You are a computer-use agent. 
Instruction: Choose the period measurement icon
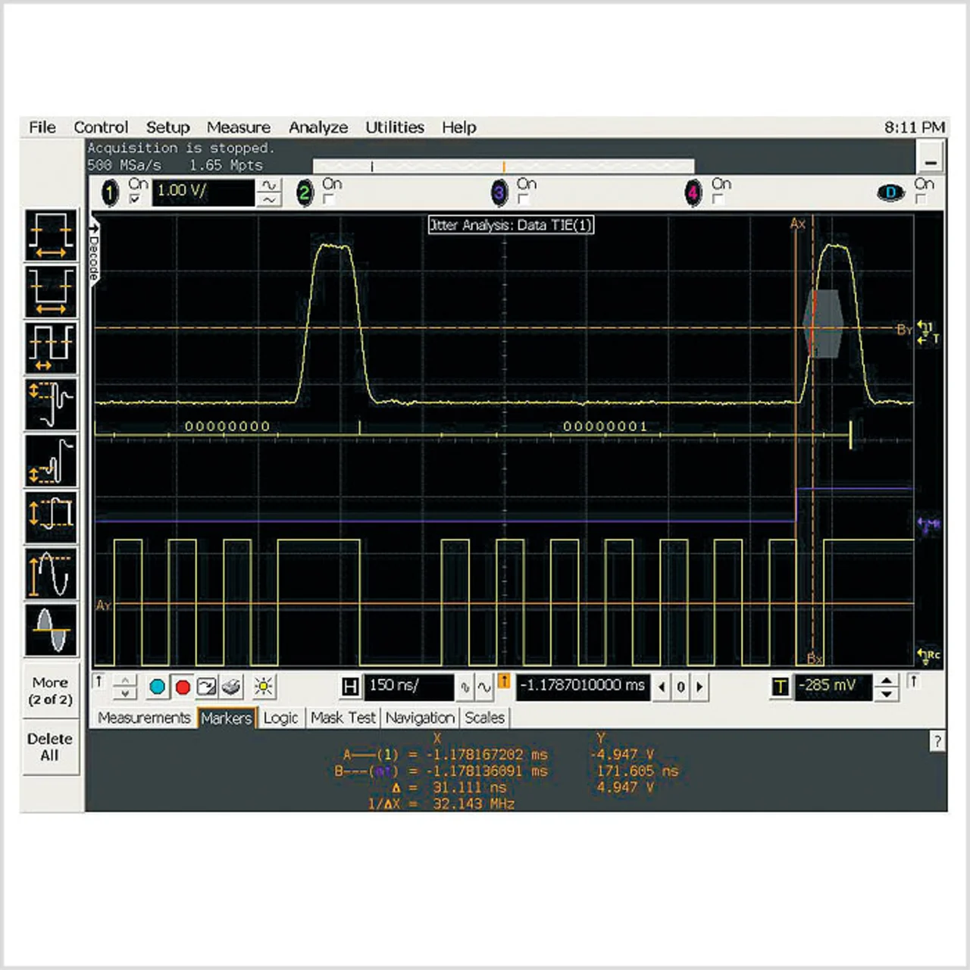51,347
